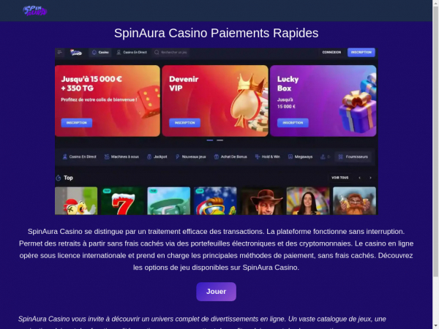Open the Machines à sous category
Image resolution: width=439 pixels, height=329 pixels.
pyautogui.click(x=121, y=156)
